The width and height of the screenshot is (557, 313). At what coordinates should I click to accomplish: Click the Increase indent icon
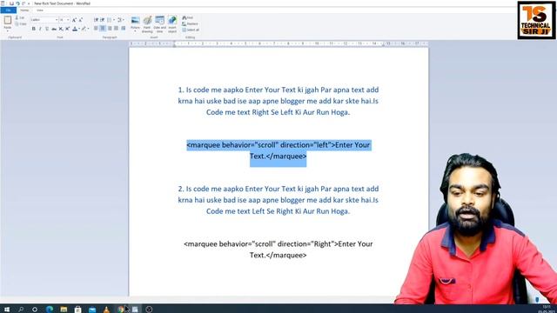(x=103, y=20)
